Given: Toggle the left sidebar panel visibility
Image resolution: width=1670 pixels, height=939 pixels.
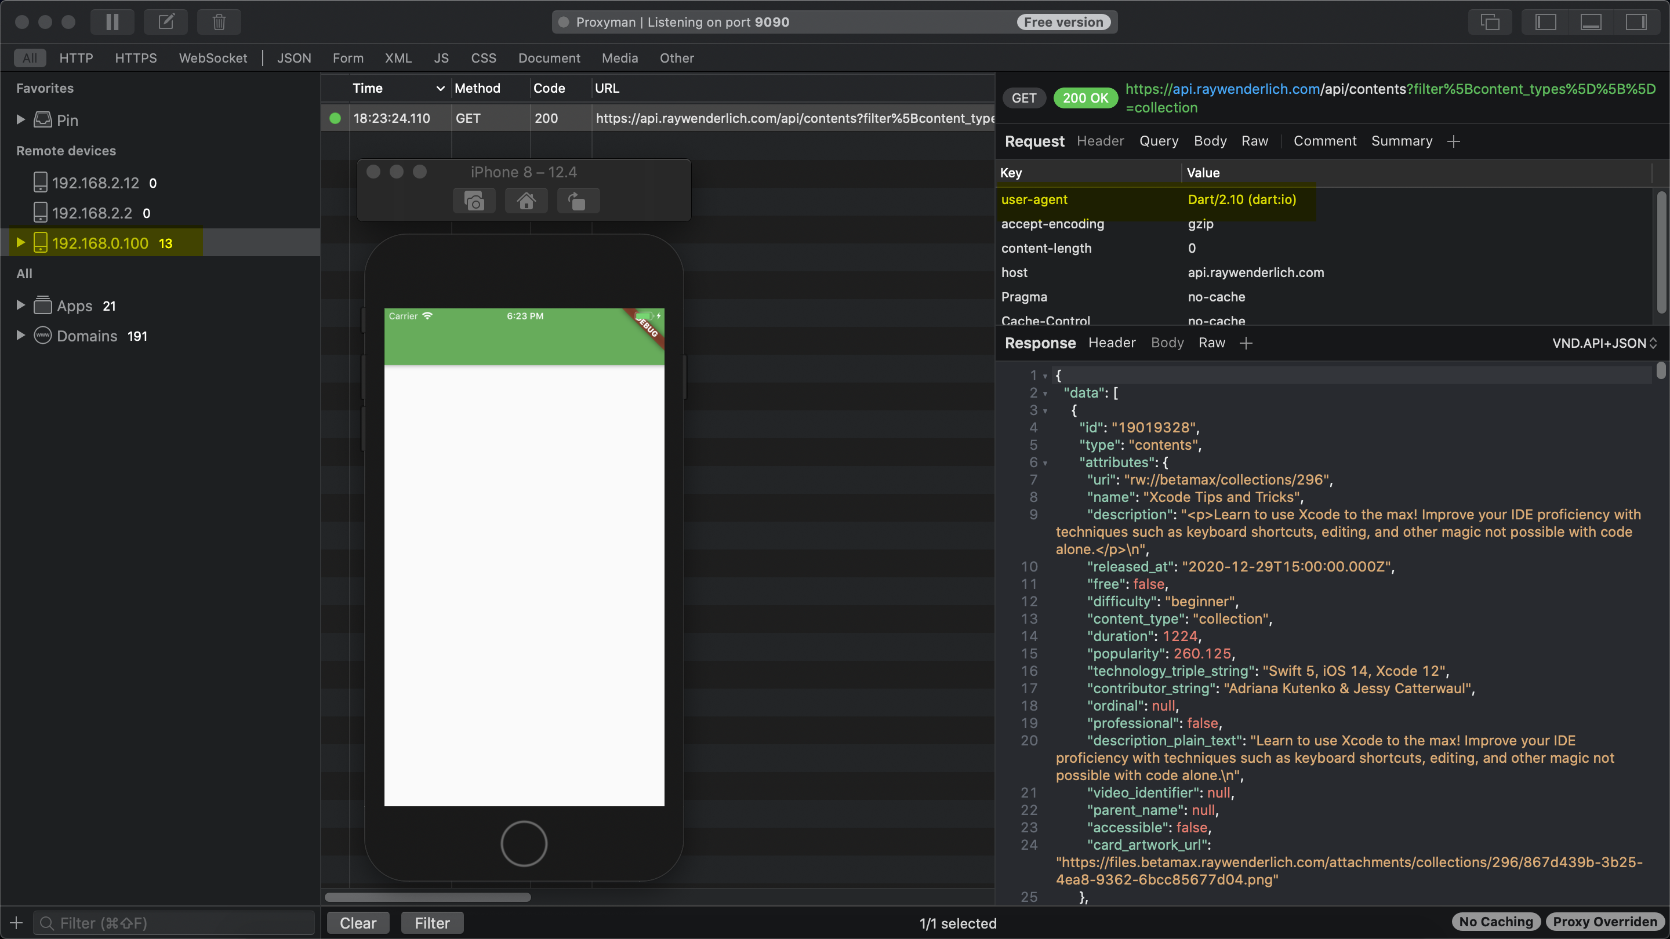Looking at the screenshot, I should point(1545,21).
